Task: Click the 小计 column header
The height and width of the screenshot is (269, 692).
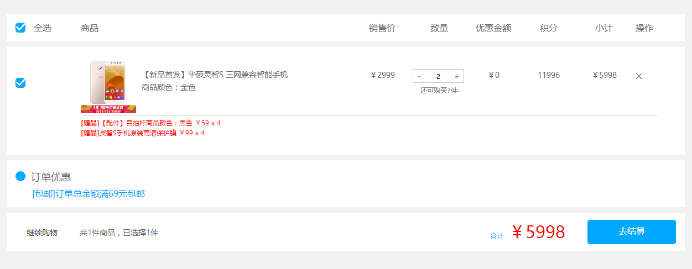Action: [x=604, y=28]
